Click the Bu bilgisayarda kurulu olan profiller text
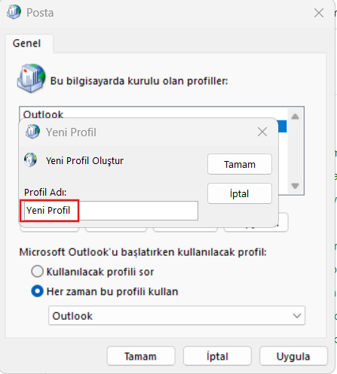 [x=139, y=81]
